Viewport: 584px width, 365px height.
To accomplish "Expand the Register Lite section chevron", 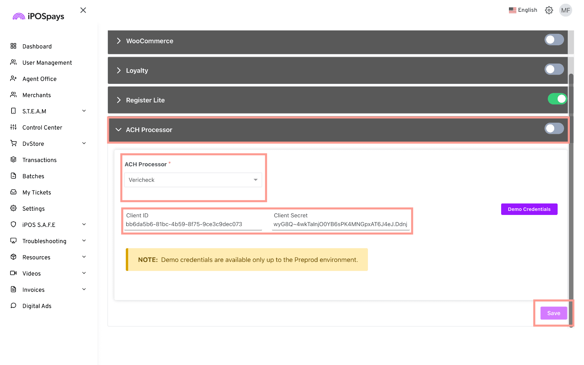I will (x=119, y=100).
